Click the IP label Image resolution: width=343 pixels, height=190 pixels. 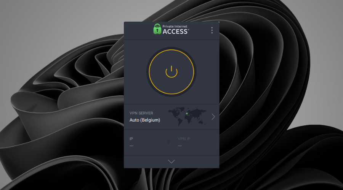tap(131, 139)
